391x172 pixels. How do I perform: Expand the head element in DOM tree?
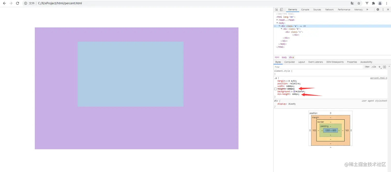[x=277, y=20]
